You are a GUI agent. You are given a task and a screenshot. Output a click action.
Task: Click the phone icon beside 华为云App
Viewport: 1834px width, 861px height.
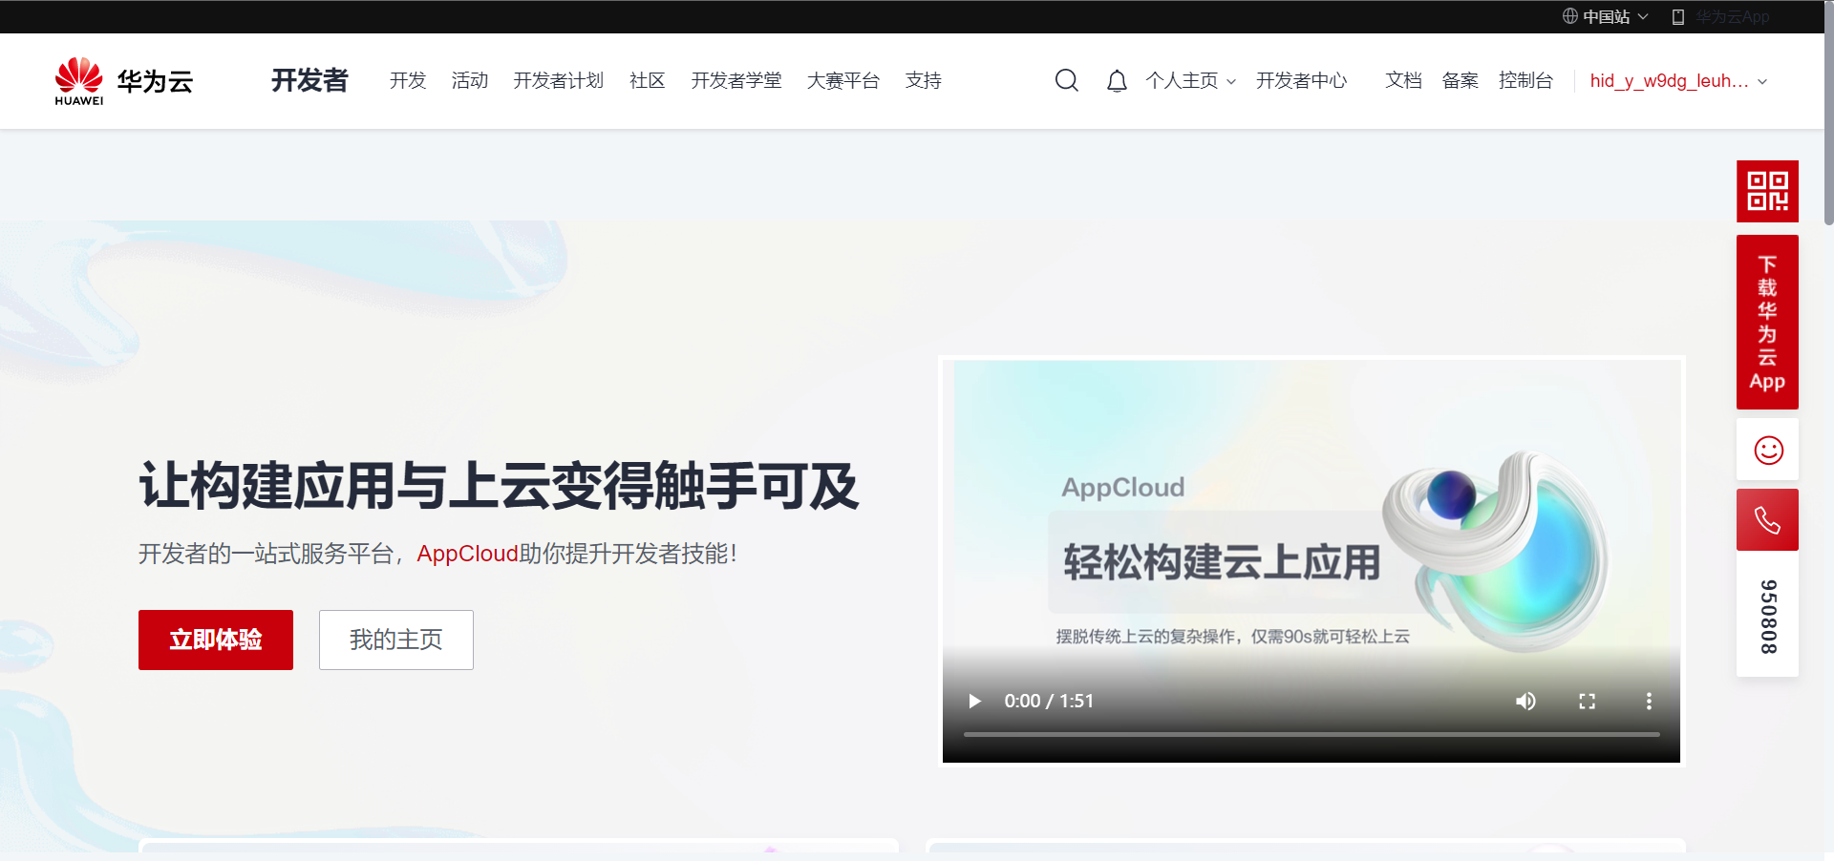point(1678,17)
